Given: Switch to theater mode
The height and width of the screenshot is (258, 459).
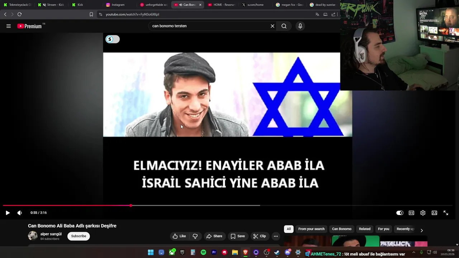Looking at the screenshot, I should [434, 213].
